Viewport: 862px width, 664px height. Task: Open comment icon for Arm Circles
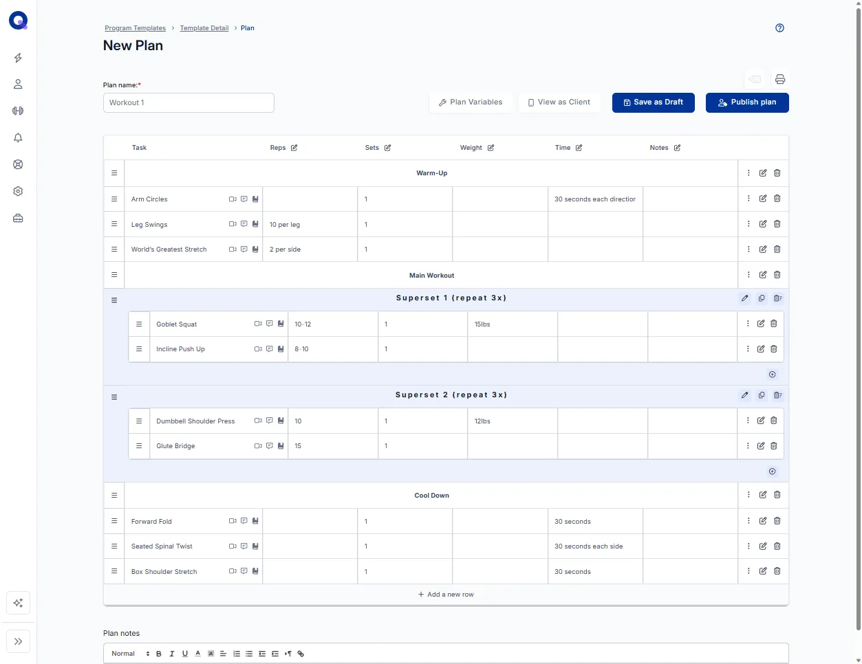[244, 199]
